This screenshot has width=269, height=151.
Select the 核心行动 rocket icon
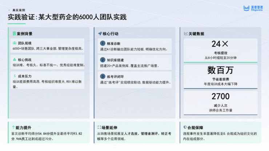click(100, 34)
